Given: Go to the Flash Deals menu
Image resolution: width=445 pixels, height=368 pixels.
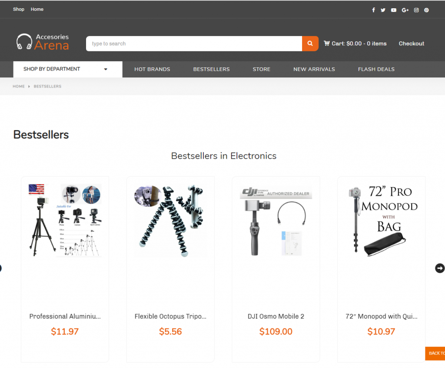Looking at the screenshot, I should tap(376, 69).
